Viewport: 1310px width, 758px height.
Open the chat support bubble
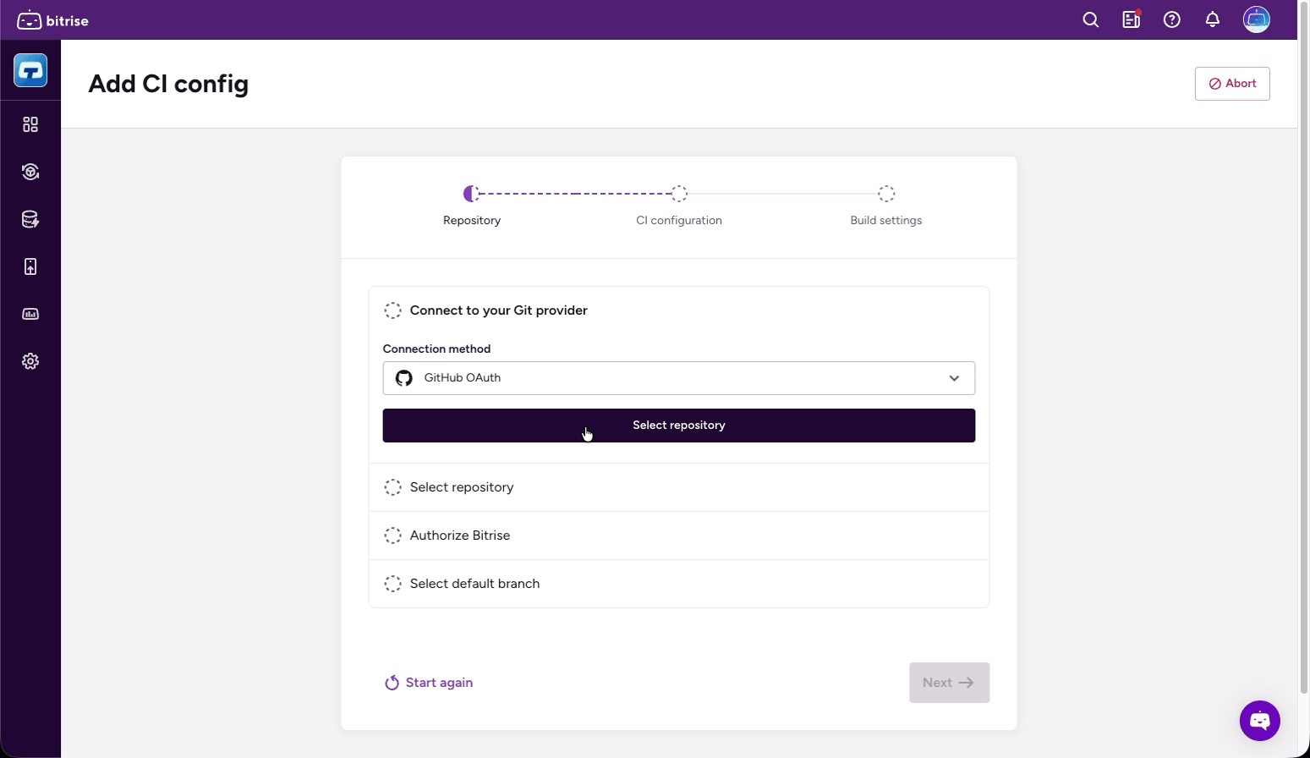coord(1260,721)
